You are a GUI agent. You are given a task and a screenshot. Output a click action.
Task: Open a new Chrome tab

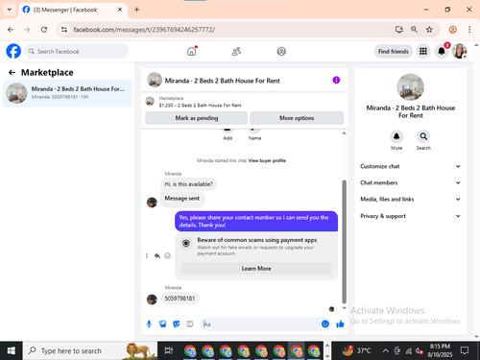(x=136, y=10)
